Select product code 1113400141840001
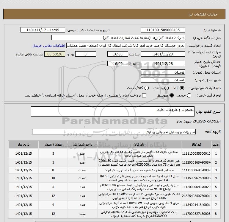Viewport: 229px width, 222px height. (196, 205)
